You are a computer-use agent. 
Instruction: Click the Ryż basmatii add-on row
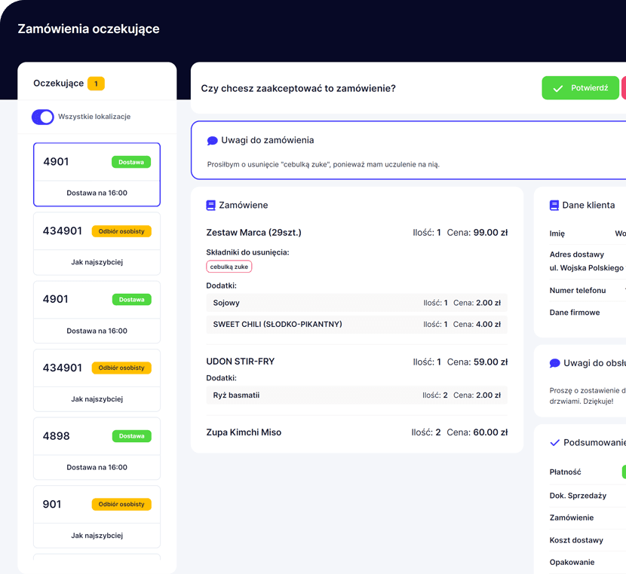tap(357, 395)
